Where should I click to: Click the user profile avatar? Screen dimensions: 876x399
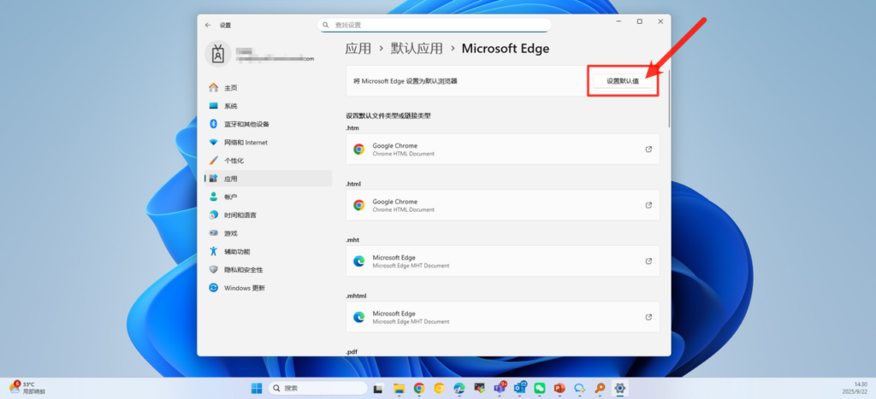click(218, 54)
